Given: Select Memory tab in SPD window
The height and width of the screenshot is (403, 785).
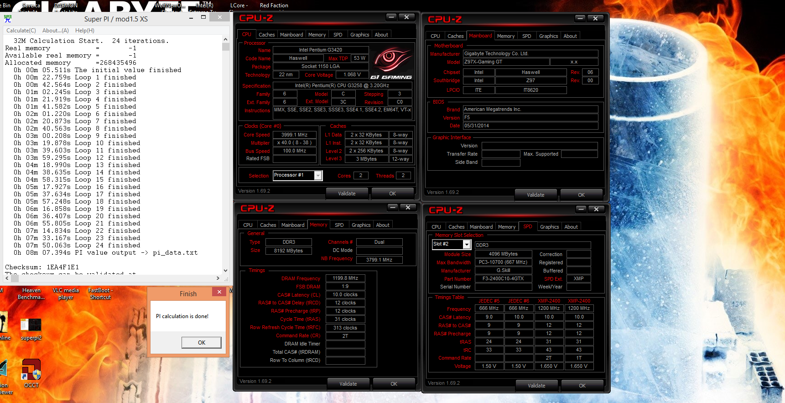Looking at the screenshot, I should tap(507, 227).
